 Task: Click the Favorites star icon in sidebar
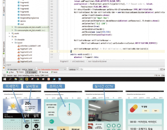coord(4,68)
